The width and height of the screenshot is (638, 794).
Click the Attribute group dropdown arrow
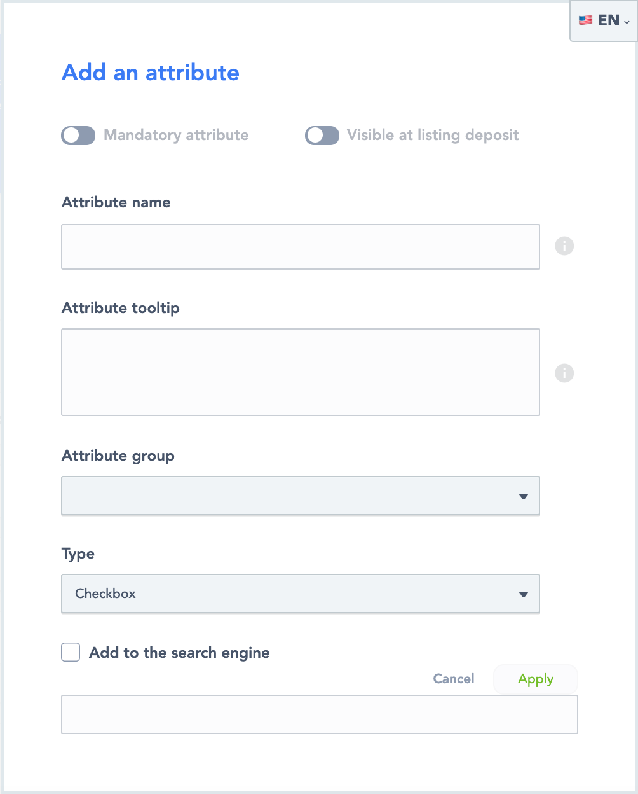(524, 496)
